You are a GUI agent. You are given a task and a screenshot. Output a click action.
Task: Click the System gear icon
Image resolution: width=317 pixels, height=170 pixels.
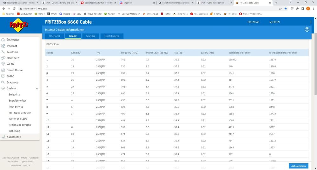[x=3, y=88]
